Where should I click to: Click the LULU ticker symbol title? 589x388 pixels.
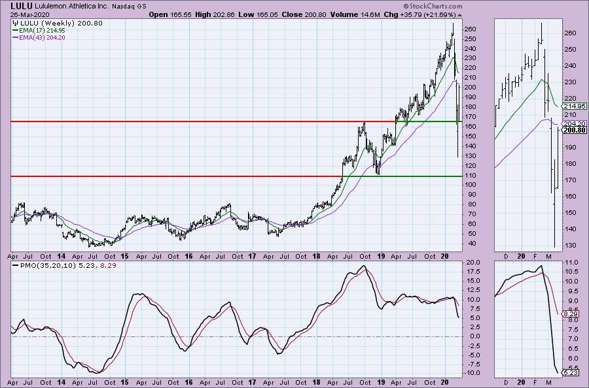tap(22, 6)
